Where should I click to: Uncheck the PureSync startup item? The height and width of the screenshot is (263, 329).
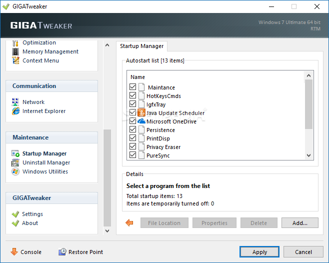pyautogui.click(x=132, y=155)
